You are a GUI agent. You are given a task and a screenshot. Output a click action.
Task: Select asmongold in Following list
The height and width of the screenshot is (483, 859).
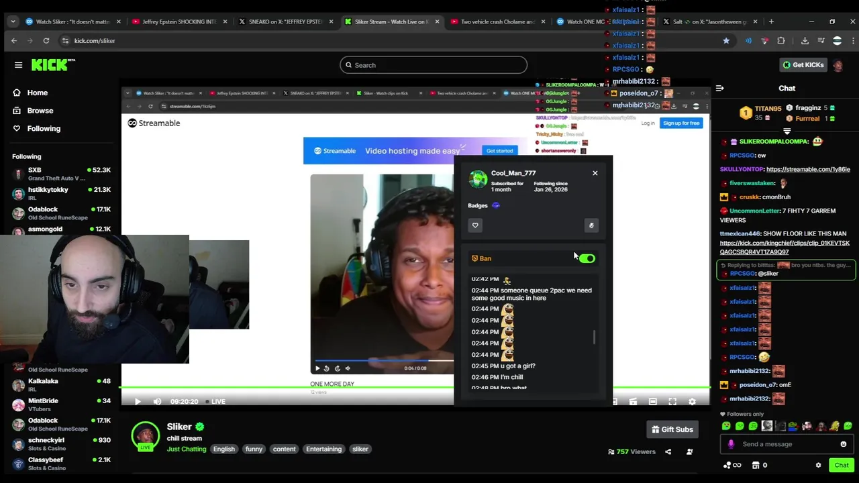pos(62,229)
